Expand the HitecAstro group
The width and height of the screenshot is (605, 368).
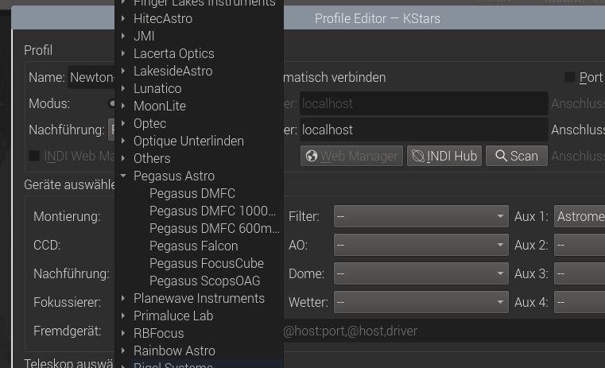[123, 18]
